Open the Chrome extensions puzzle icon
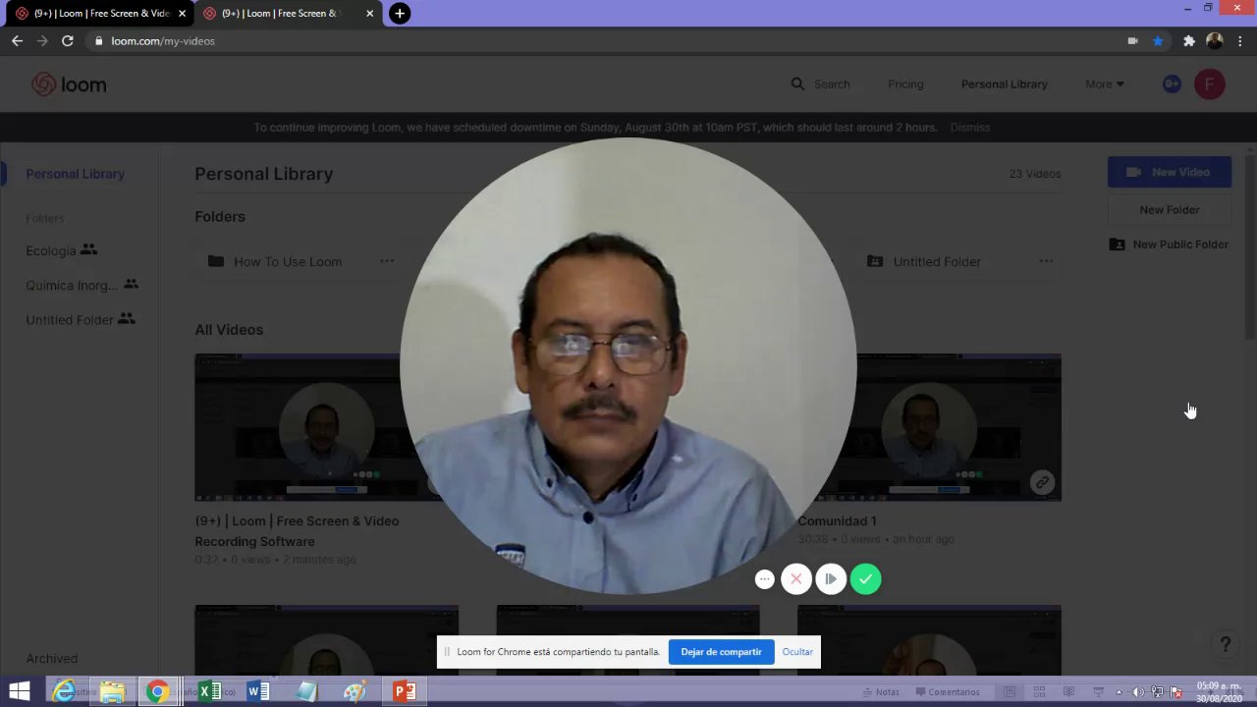The width and height of the screenshot is (1257, 707). click(1188, 41)
